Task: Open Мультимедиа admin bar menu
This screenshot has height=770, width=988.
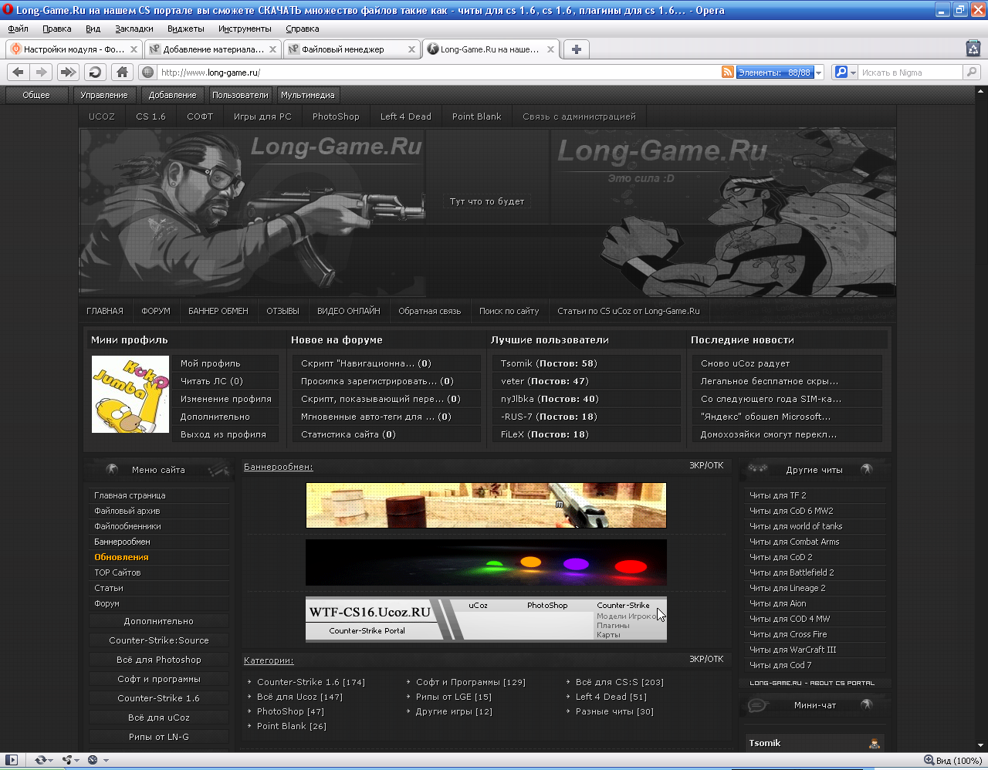Action: tap(308, 95)
